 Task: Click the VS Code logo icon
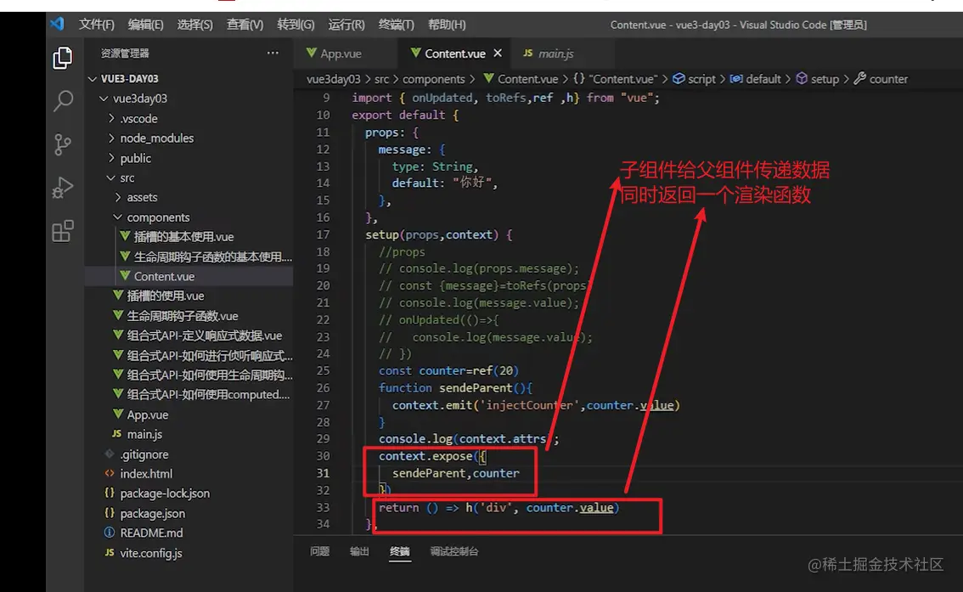coord(58,24)
